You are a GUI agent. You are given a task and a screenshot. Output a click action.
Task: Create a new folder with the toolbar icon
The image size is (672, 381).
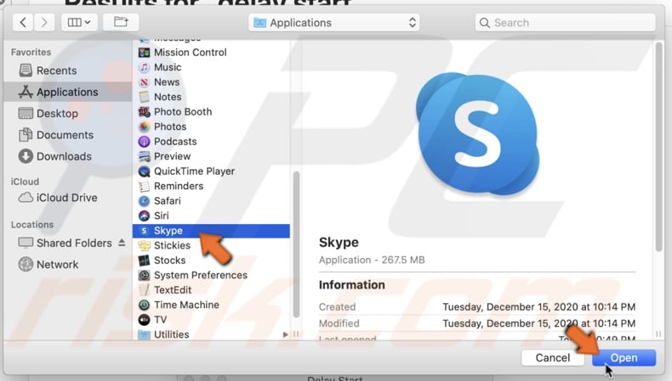point(121,22)
